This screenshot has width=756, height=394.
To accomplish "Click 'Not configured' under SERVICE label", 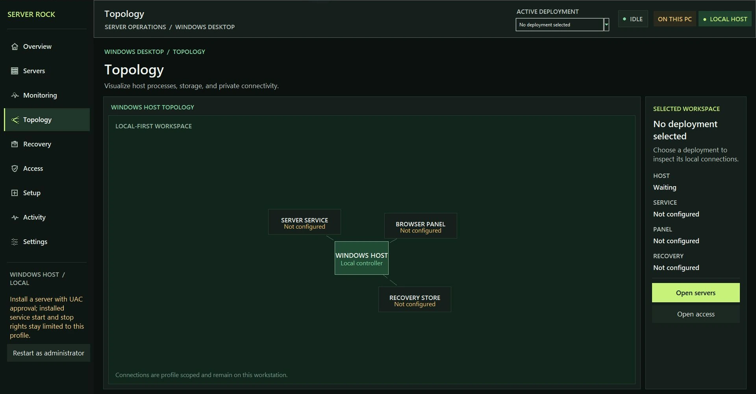I will 676,214.
